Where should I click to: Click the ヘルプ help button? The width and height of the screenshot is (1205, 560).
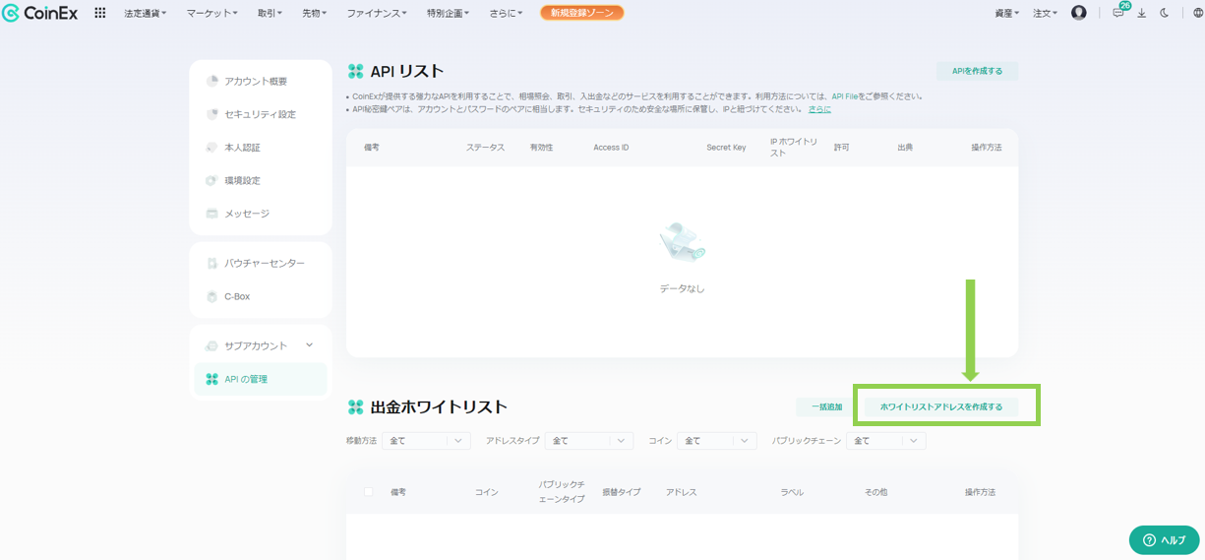pyautogui.click(x=1165, y=539)
